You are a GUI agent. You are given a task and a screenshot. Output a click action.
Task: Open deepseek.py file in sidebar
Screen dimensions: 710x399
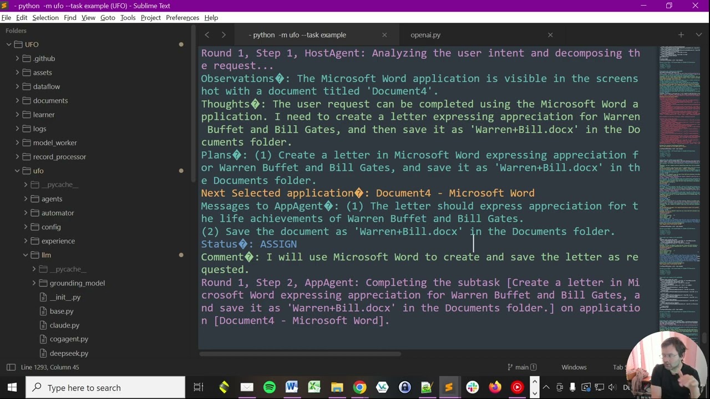coord(69,354)
